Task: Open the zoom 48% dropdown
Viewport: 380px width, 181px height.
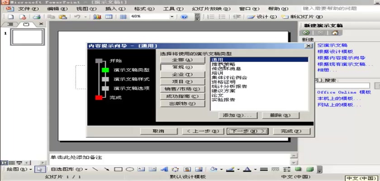Action: coord(172,17)
